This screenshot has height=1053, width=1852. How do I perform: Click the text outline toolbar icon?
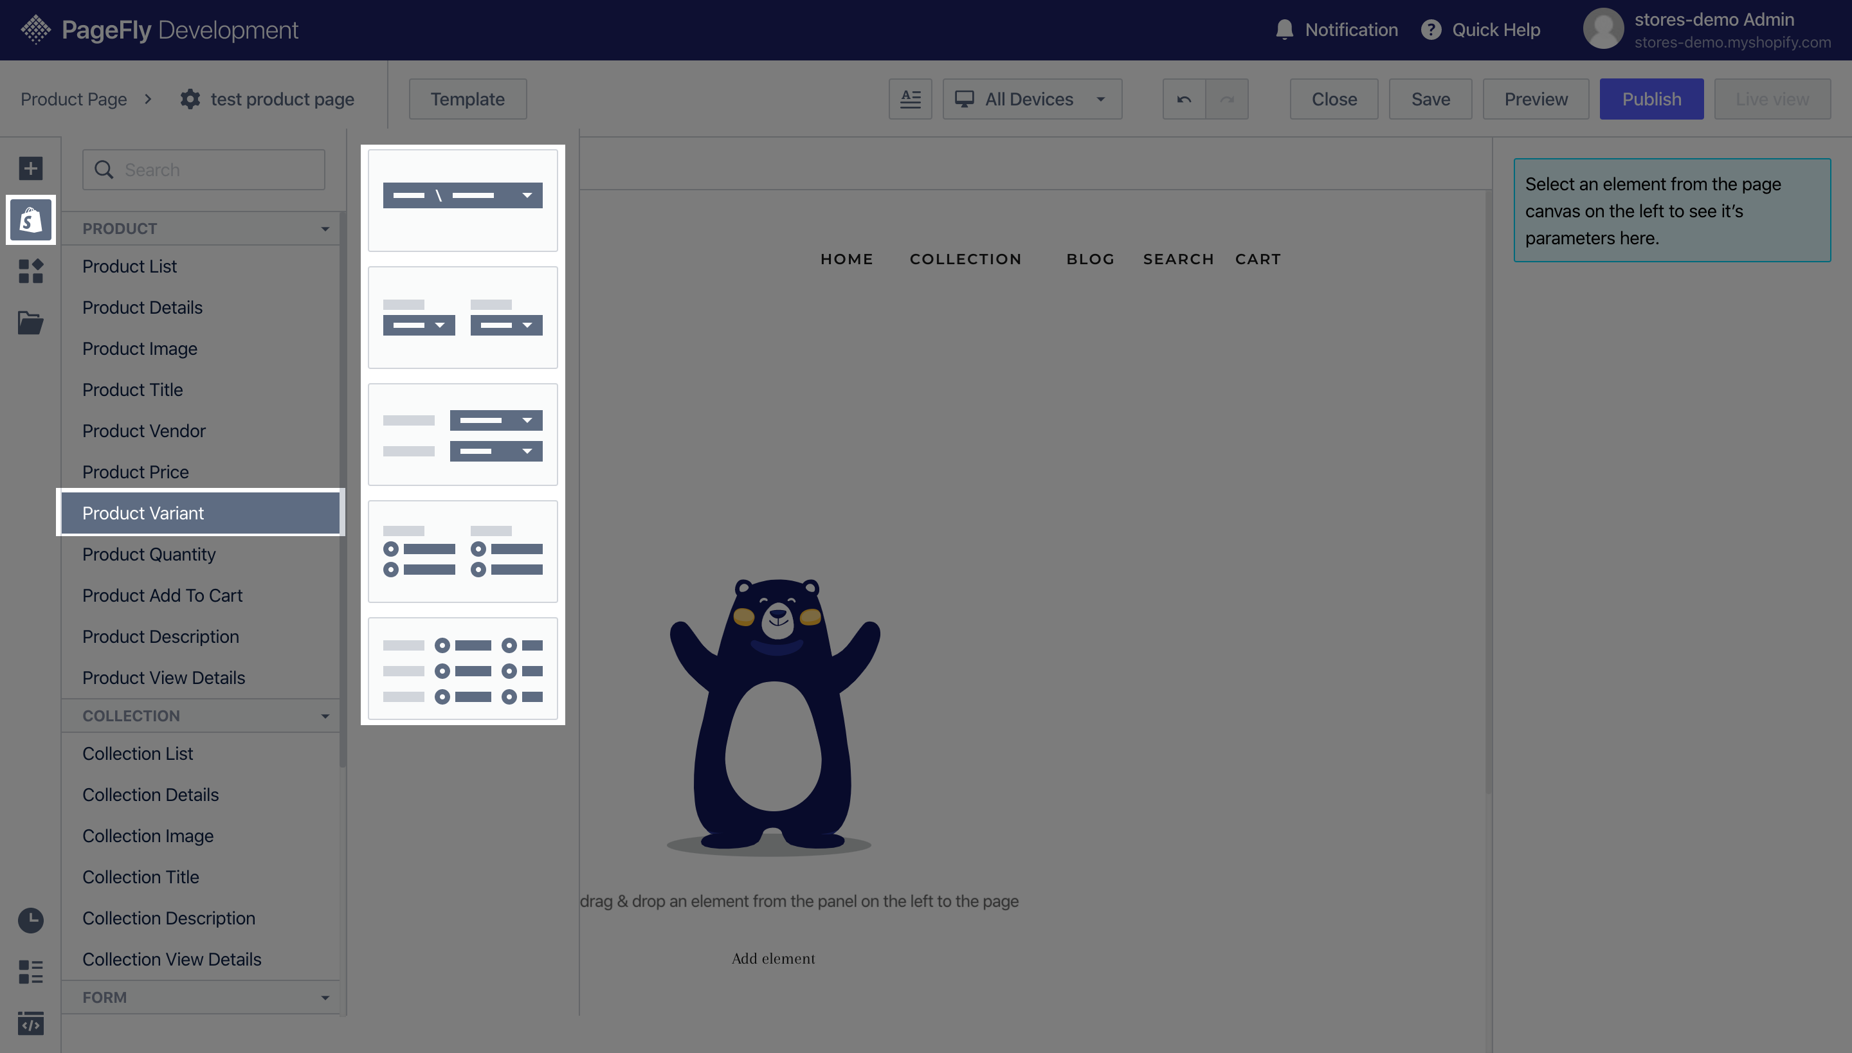pos(910,99)
